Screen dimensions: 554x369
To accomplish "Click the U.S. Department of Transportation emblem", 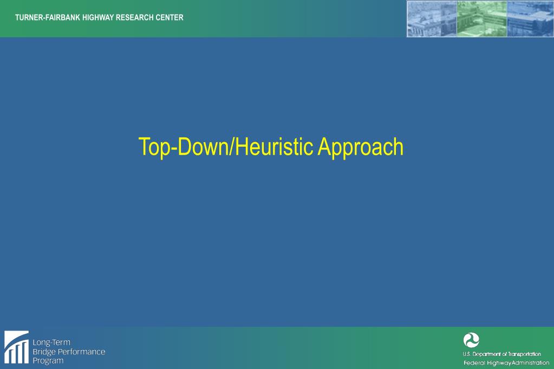I will click(x=471, y=340).
